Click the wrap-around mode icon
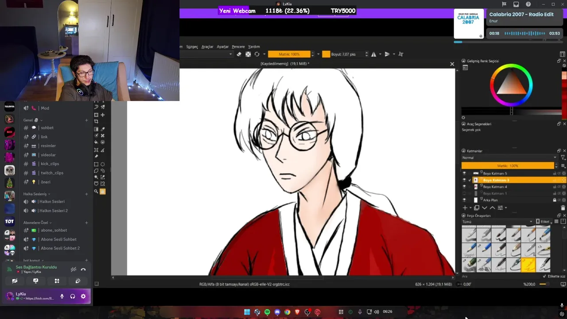 [x=401, y=54]
